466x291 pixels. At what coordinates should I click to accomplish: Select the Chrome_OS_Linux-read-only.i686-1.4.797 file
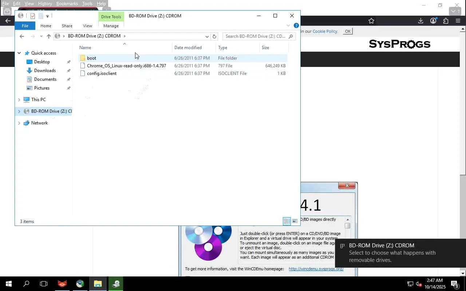183,66
